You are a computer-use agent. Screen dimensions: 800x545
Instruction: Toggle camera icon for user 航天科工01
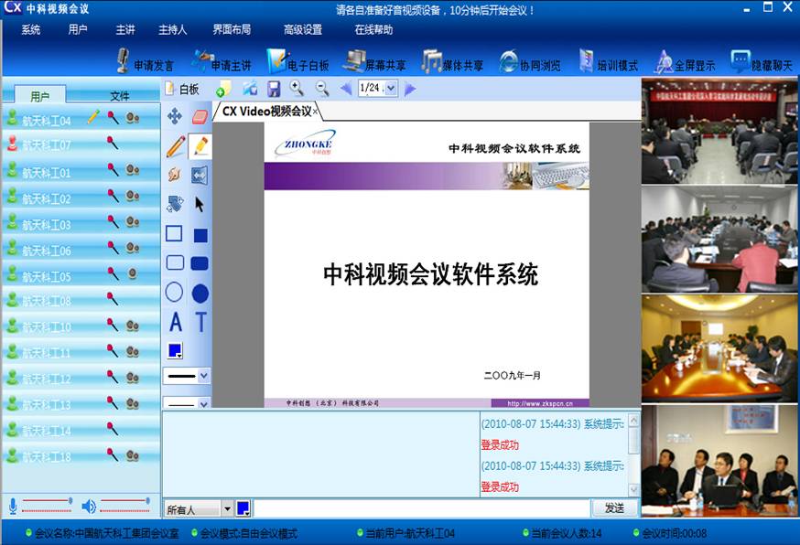pyautogui.click(x=133, y=170)
